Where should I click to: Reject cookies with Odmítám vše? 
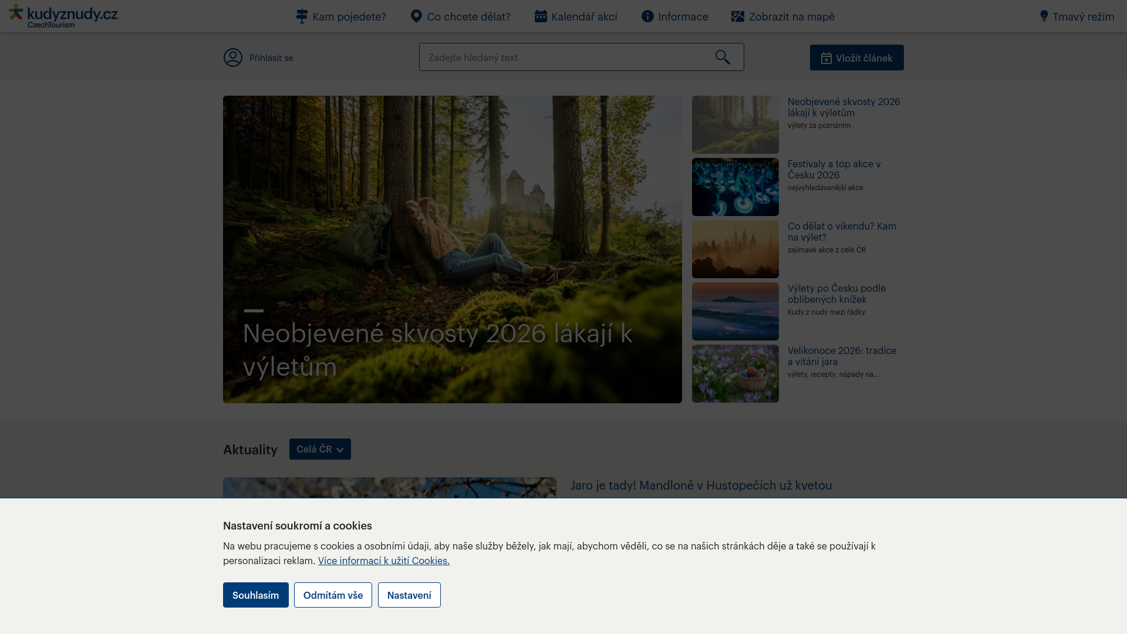(333, 595)
